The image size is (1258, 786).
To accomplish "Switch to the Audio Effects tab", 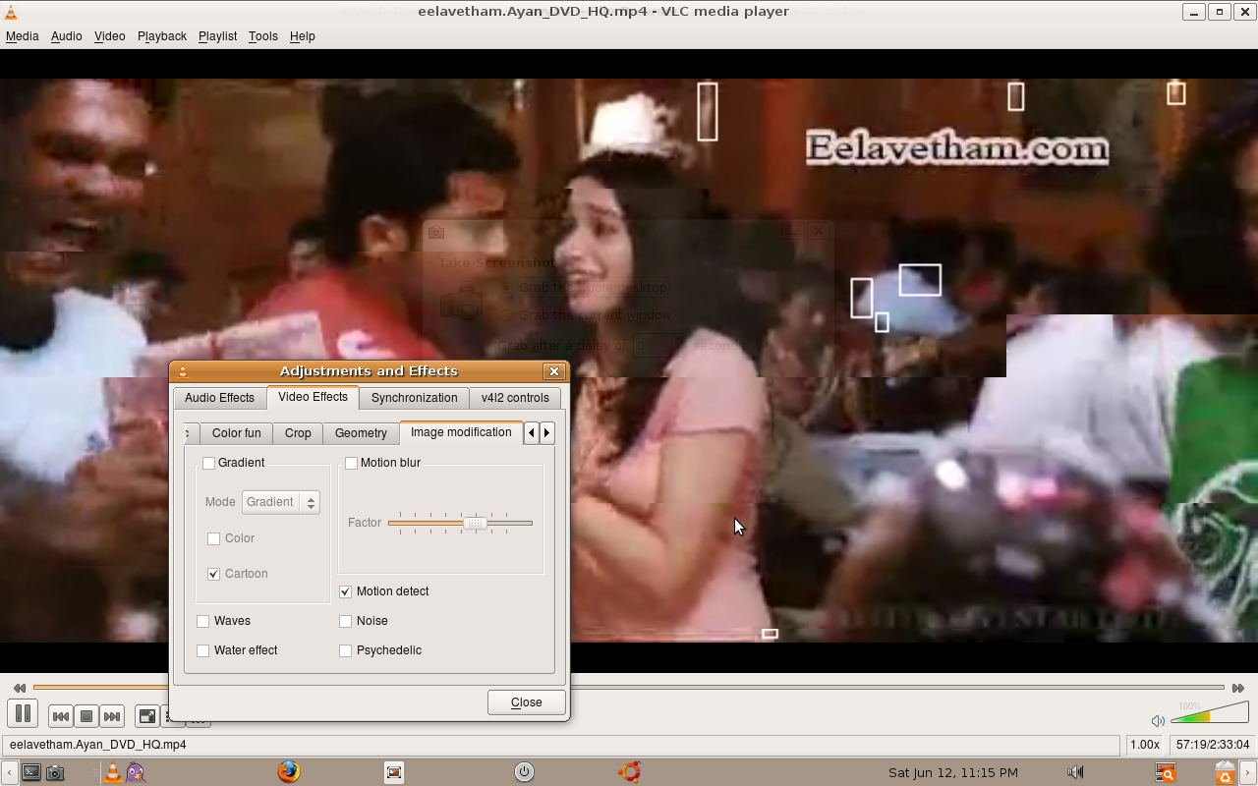I will point(219,398).
